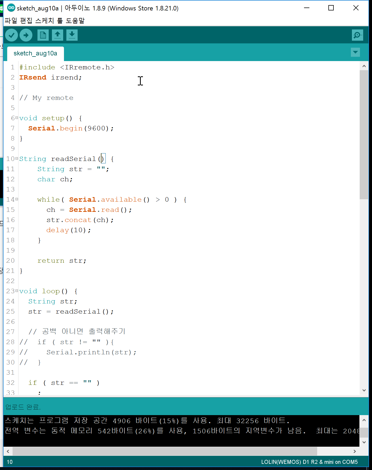Click 'str = readSerial();' line

[x=71, y=311]
